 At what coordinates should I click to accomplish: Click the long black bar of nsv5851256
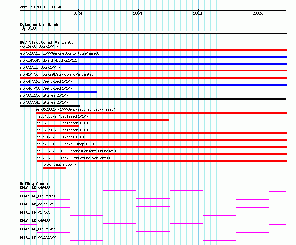[x=153, y=99]
